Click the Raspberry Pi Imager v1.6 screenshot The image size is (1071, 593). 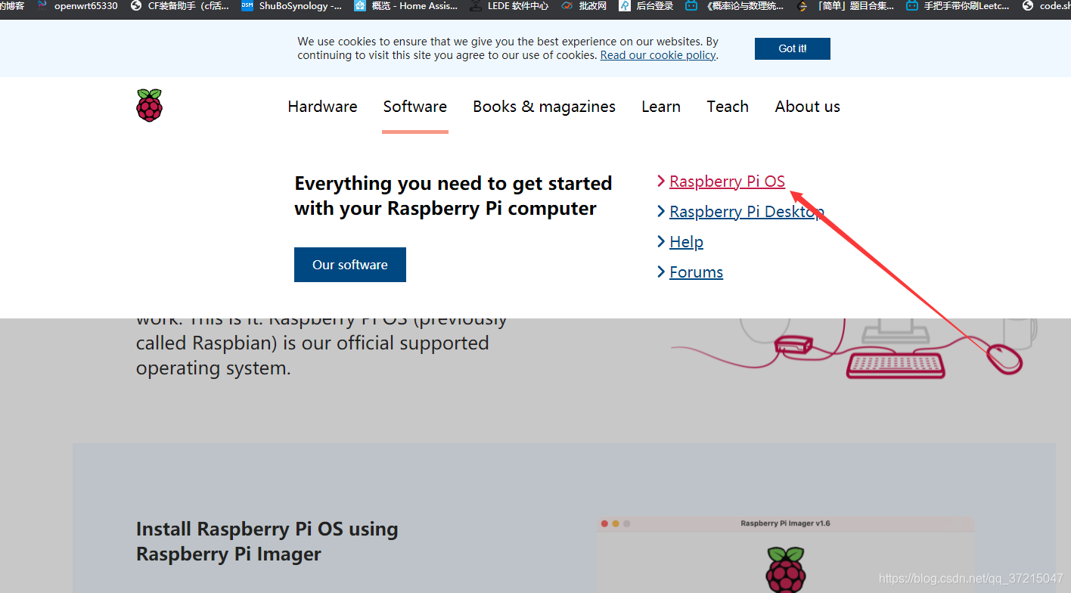tap(786, 554)
